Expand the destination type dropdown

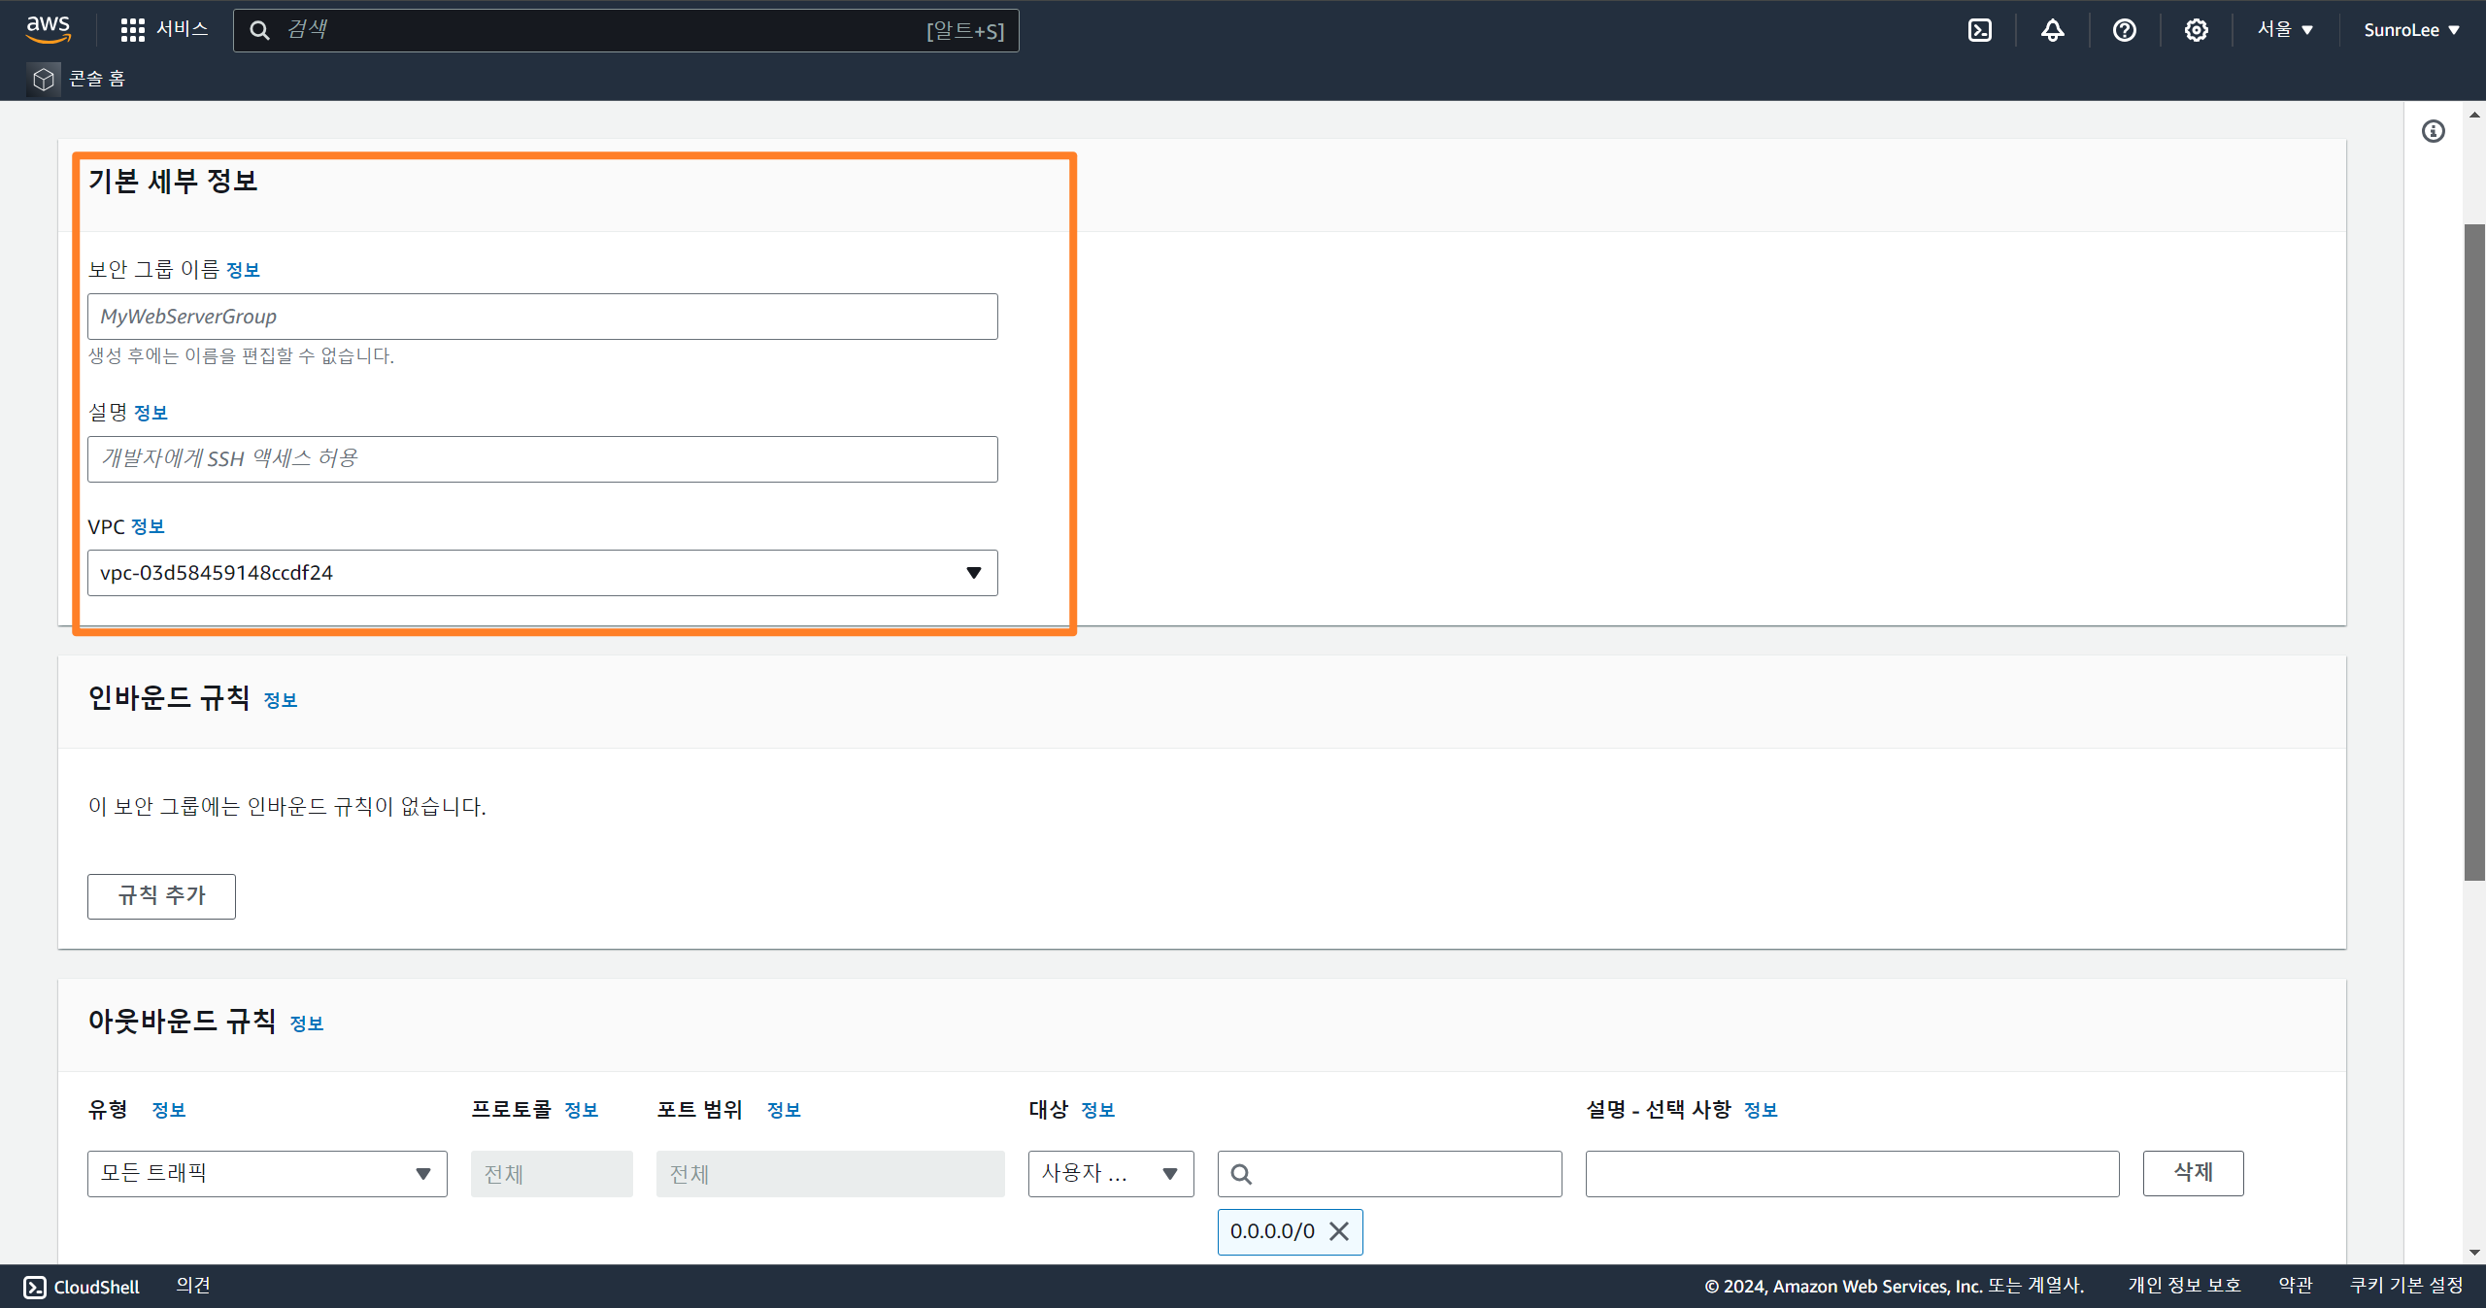(1110, 1173)
